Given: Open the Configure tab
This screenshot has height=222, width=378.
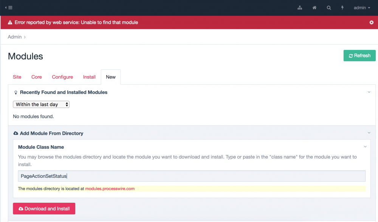Looking at the screenshot, I should click(x=62, y=77).
